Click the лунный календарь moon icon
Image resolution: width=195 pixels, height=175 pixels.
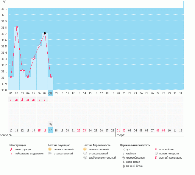point(156,158)
